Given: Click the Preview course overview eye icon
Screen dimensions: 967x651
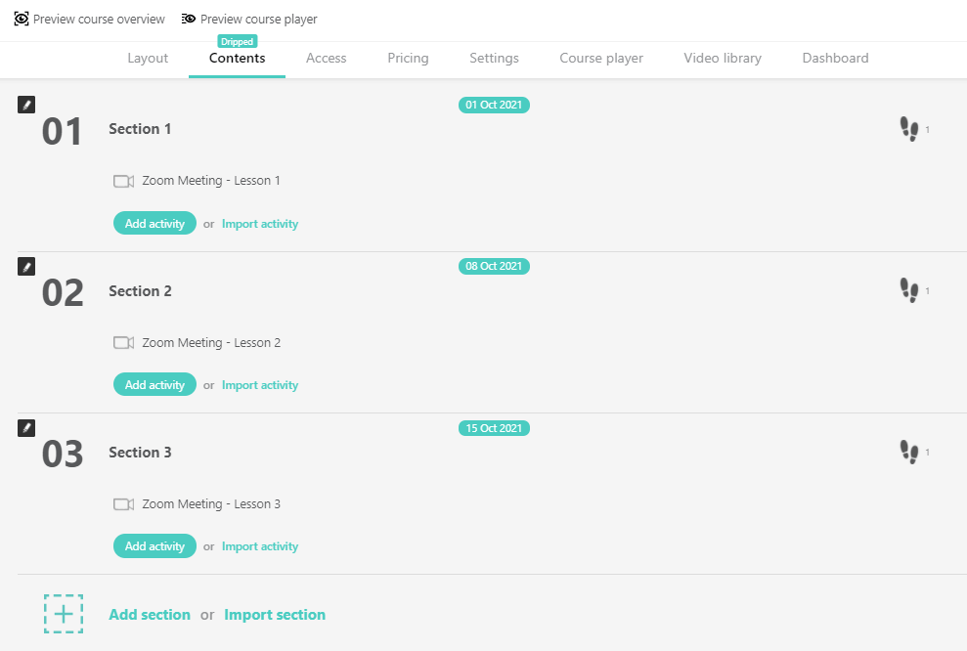Looking at the screenshot, I should point(22,18).
